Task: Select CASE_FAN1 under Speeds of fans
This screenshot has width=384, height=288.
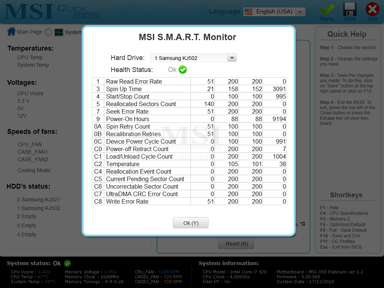Action: tap(33, 152)
